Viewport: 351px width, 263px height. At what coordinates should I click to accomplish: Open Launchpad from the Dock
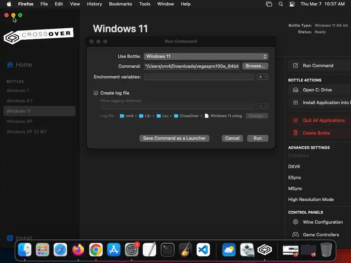point(42,250)
